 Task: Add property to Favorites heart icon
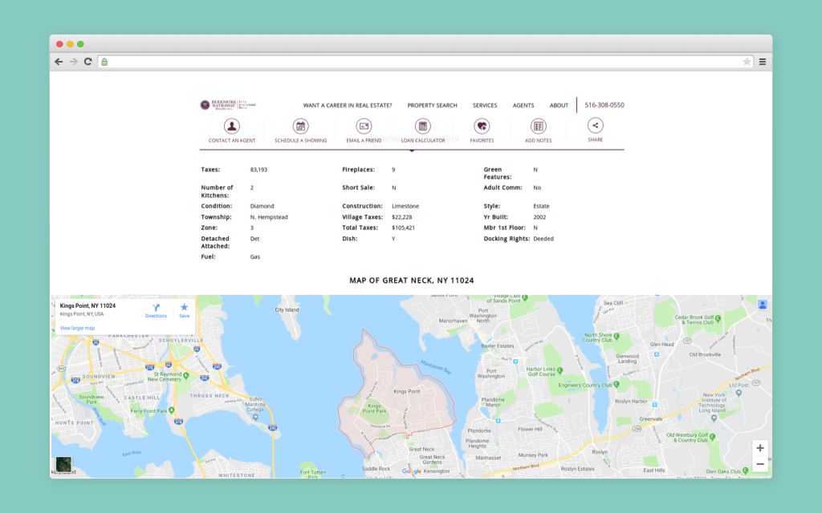(482, 126)
